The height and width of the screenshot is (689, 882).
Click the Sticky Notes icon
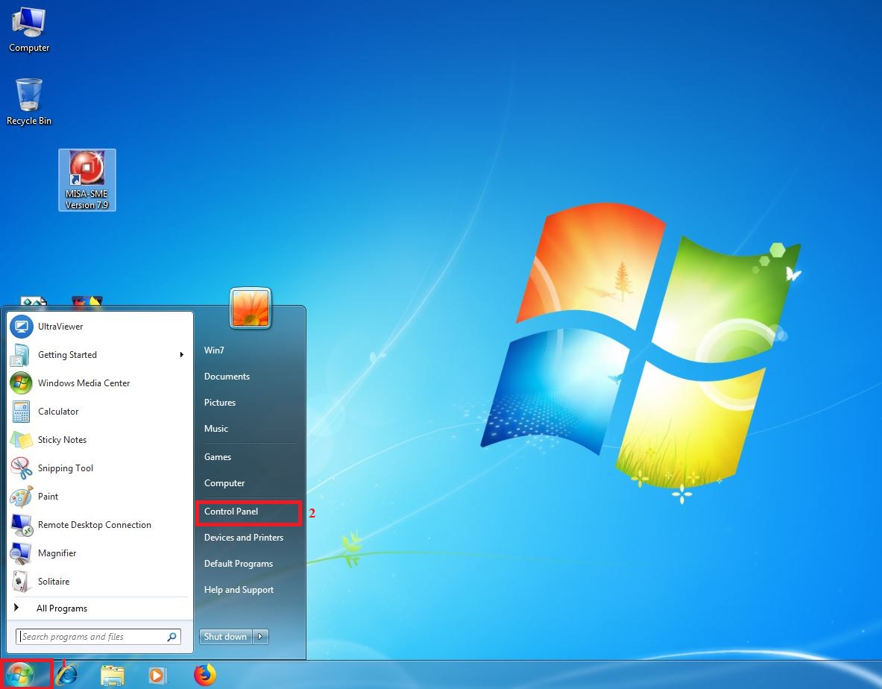coord(22,440)
